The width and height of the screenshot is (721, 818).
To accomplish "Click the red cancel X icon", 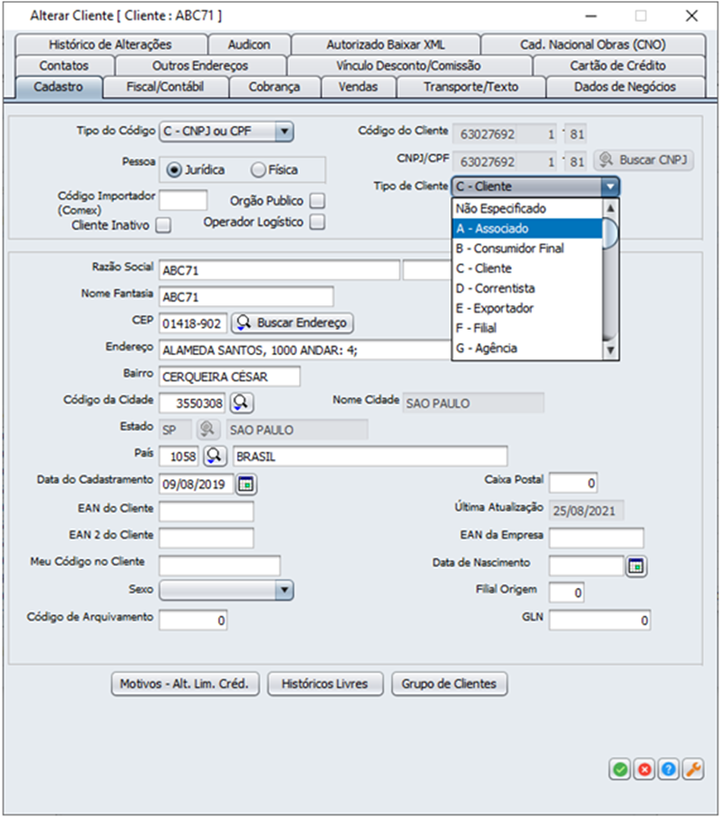I will coord(644,769).
